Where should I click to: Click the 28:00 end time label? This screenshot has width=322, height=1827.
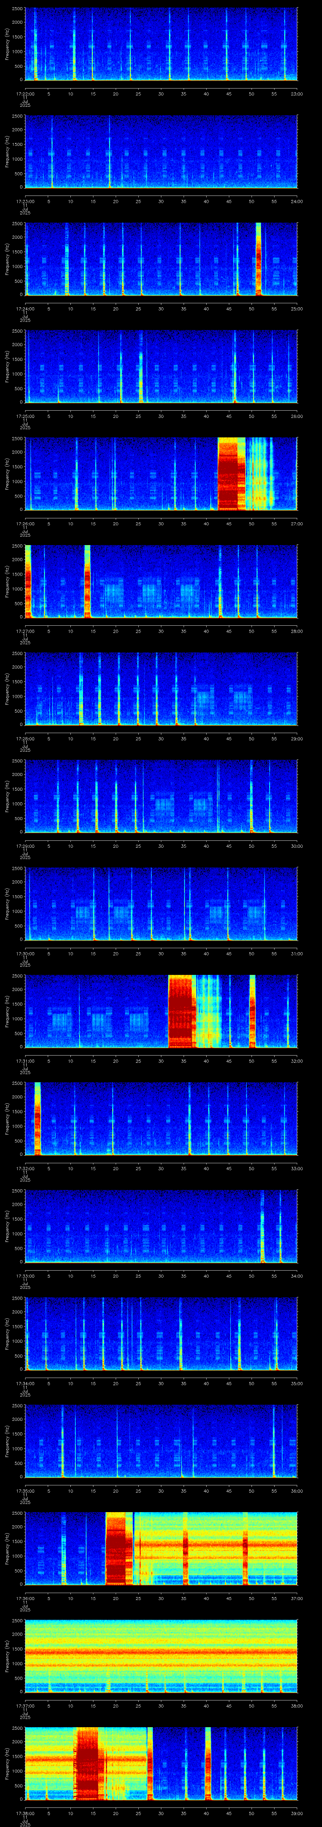tap(297, 631)
